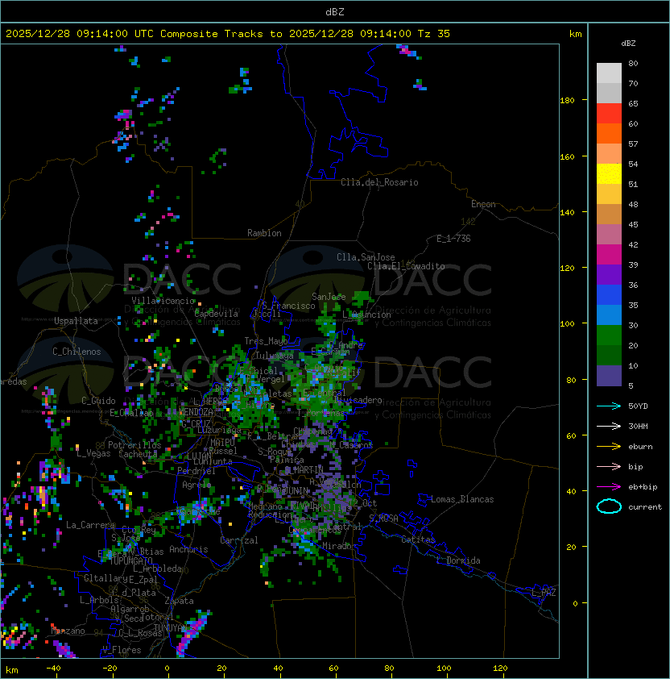670x679 pixels.
Task: Click the 'dBZ' heading above legend
Action: pos(628,44)
